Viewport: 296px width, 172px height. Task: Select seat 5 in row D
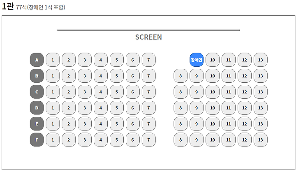(117, 108)
